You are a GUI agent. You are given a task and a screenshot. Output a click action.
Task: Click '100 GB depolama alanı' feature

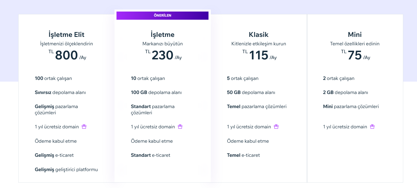pyautogui.click(x=156, y=92)
